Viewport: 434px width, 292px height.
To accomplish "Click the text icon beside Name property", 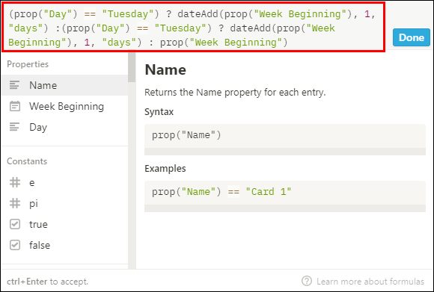I will (x=14, y=85).
